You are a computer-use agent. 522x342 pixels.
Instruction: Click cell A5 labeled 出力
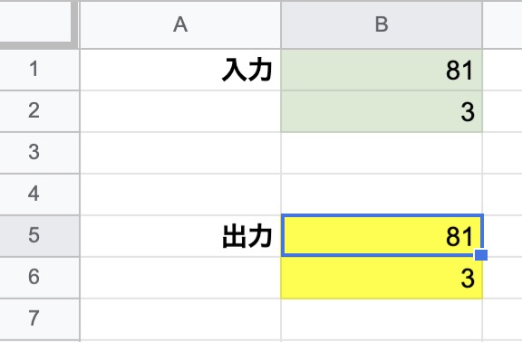pyautogui.click(x=180, y=235)
